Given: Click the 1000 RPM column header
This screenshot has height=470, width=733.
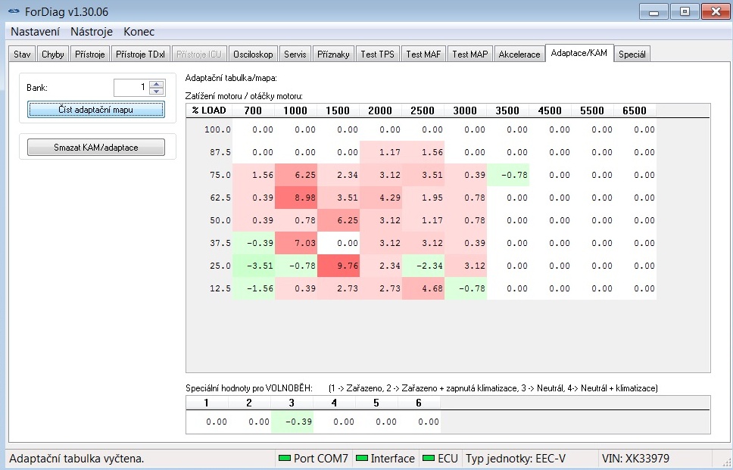Looking at the screenshot, I should coord(296,110).
